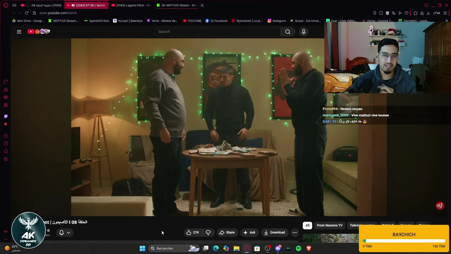Image resolution: width=451 pixels, height=254 pixels.
Task: Mute the EP 08 L'accident tab
Action: tap(73, 5)
